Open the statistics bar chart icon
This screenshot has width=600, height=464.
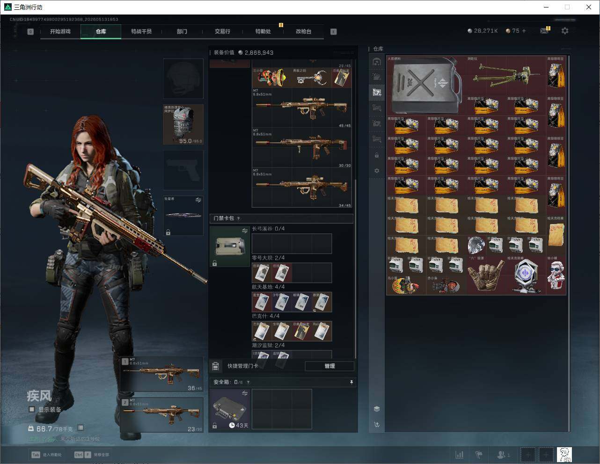(460, 454)
